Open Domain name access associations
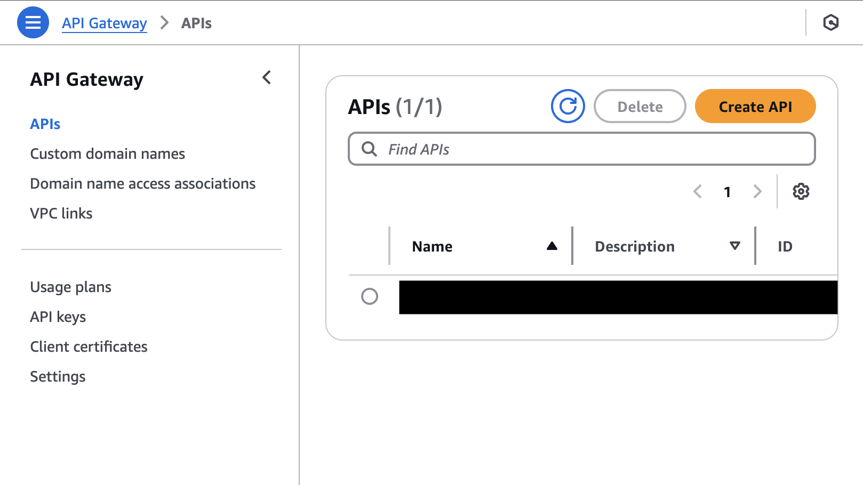This screenshot has height=485, width=863. [143, 183]
